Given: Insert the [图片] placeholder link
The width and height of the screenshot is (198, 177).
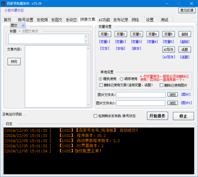Looking at the screenshot, I should pos(186,94).
